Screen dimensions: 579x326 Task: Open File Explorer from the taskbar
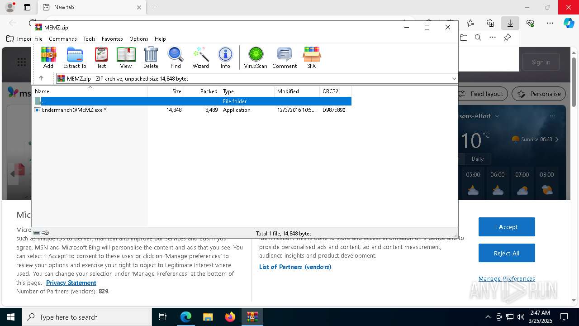tap(208, 317)
